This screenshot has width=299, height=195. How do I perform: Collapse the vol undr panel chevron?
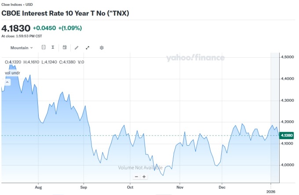click(7, 81)
